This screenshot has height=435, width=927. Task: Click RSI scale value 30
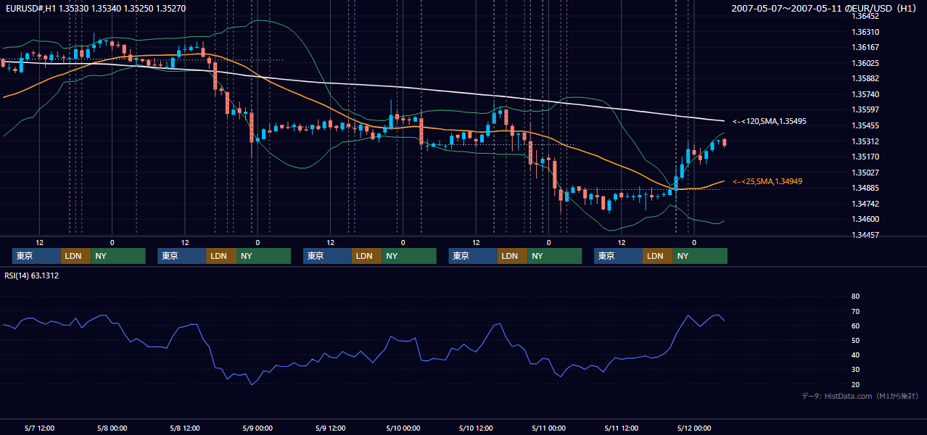[x=855, y=370]
